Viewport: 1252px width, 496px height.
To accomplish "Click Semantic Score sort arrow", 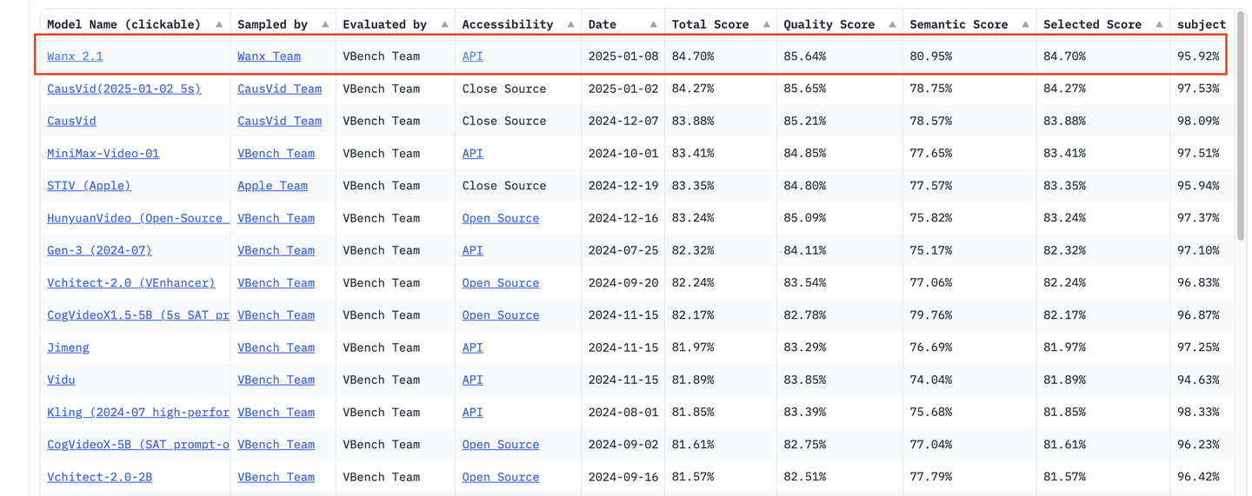I will [1026, 24].
